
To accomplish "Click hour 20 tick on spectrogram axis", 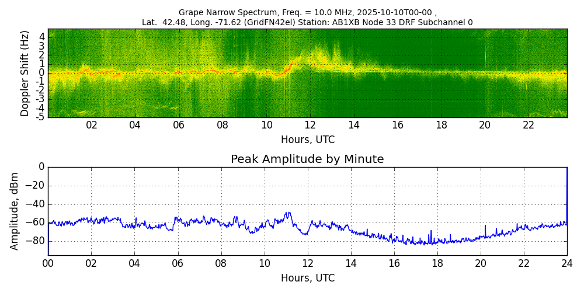I will click(485, 125).
